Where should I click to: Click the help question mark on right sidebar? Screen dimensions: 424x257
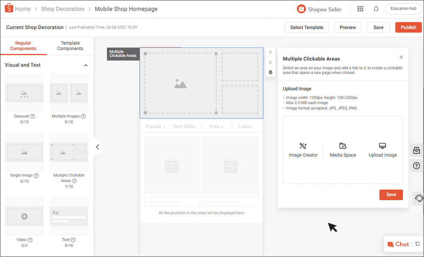coord(416,166)
